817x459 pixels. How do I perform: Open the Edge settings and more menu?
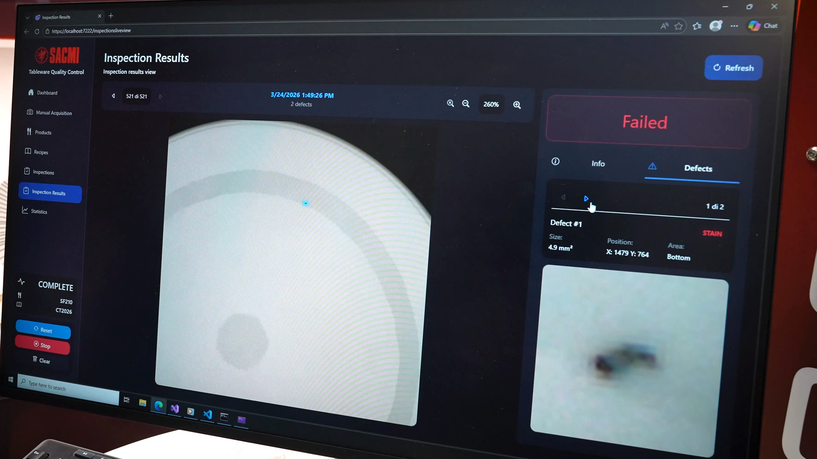pos(734,26)
